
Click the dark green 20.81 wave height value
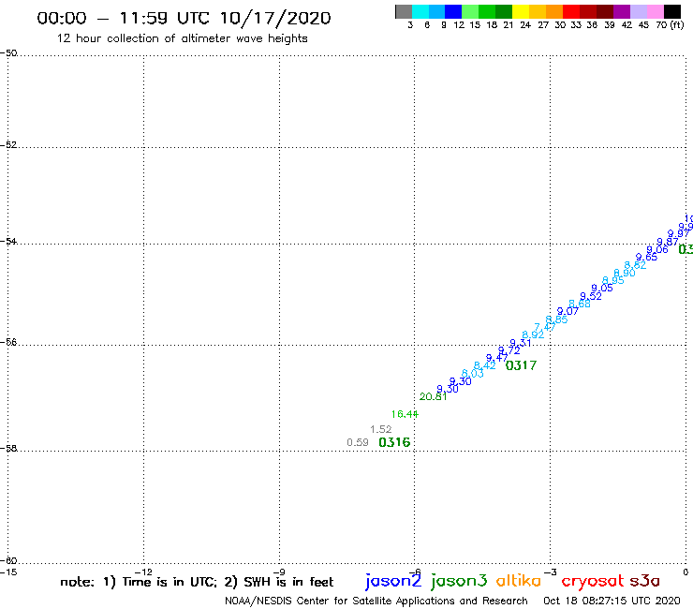tap(433, 396)
